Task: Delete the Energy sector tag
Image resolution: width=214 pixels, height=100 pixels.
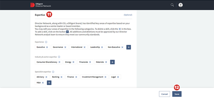Action: (x=73, y=62)
